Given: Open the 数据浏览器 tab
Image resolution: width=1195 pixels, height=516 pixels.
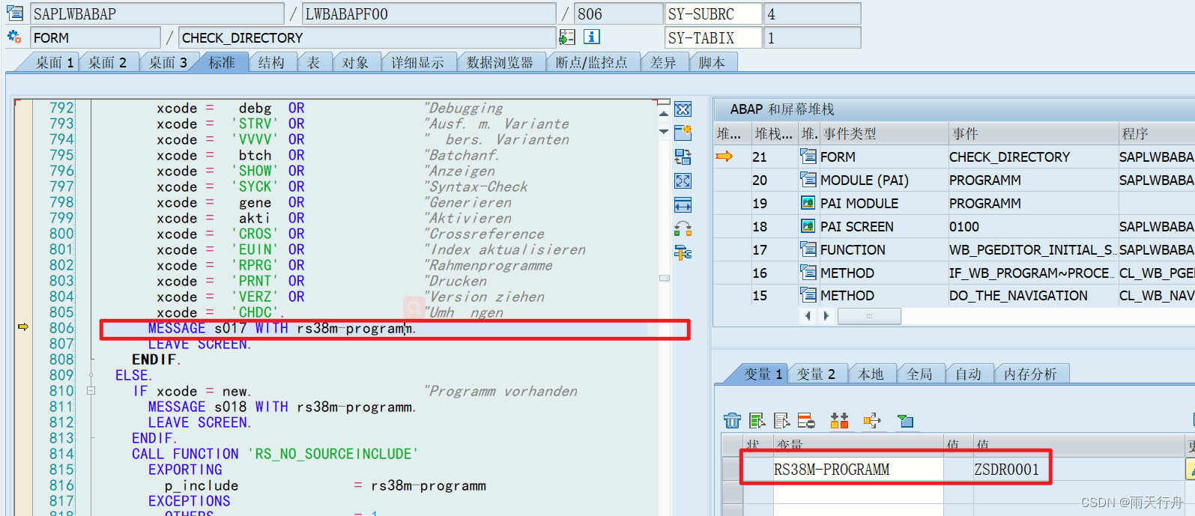Looking at the screenshot, I should point(499,63).
